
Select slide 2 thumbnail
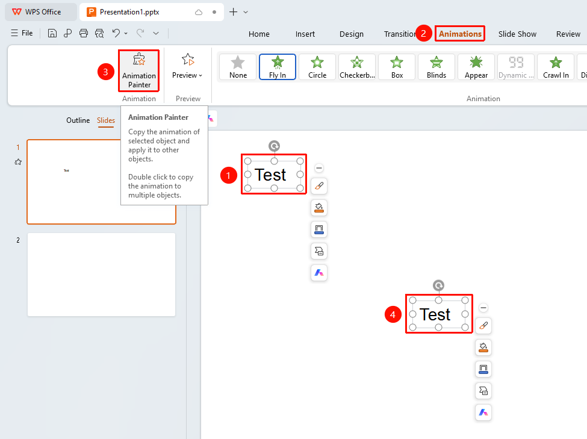[102, 275]
